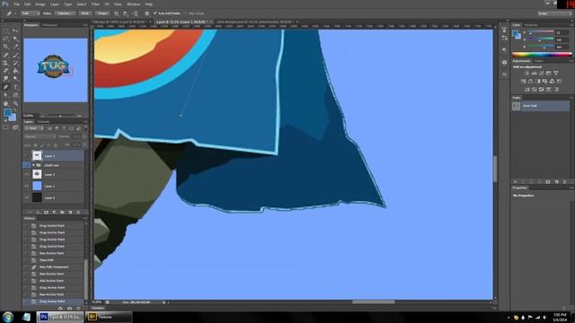Switch to the Channels tab
The height and width of the screenshot is (323, 575).
(x=43, y=122)
